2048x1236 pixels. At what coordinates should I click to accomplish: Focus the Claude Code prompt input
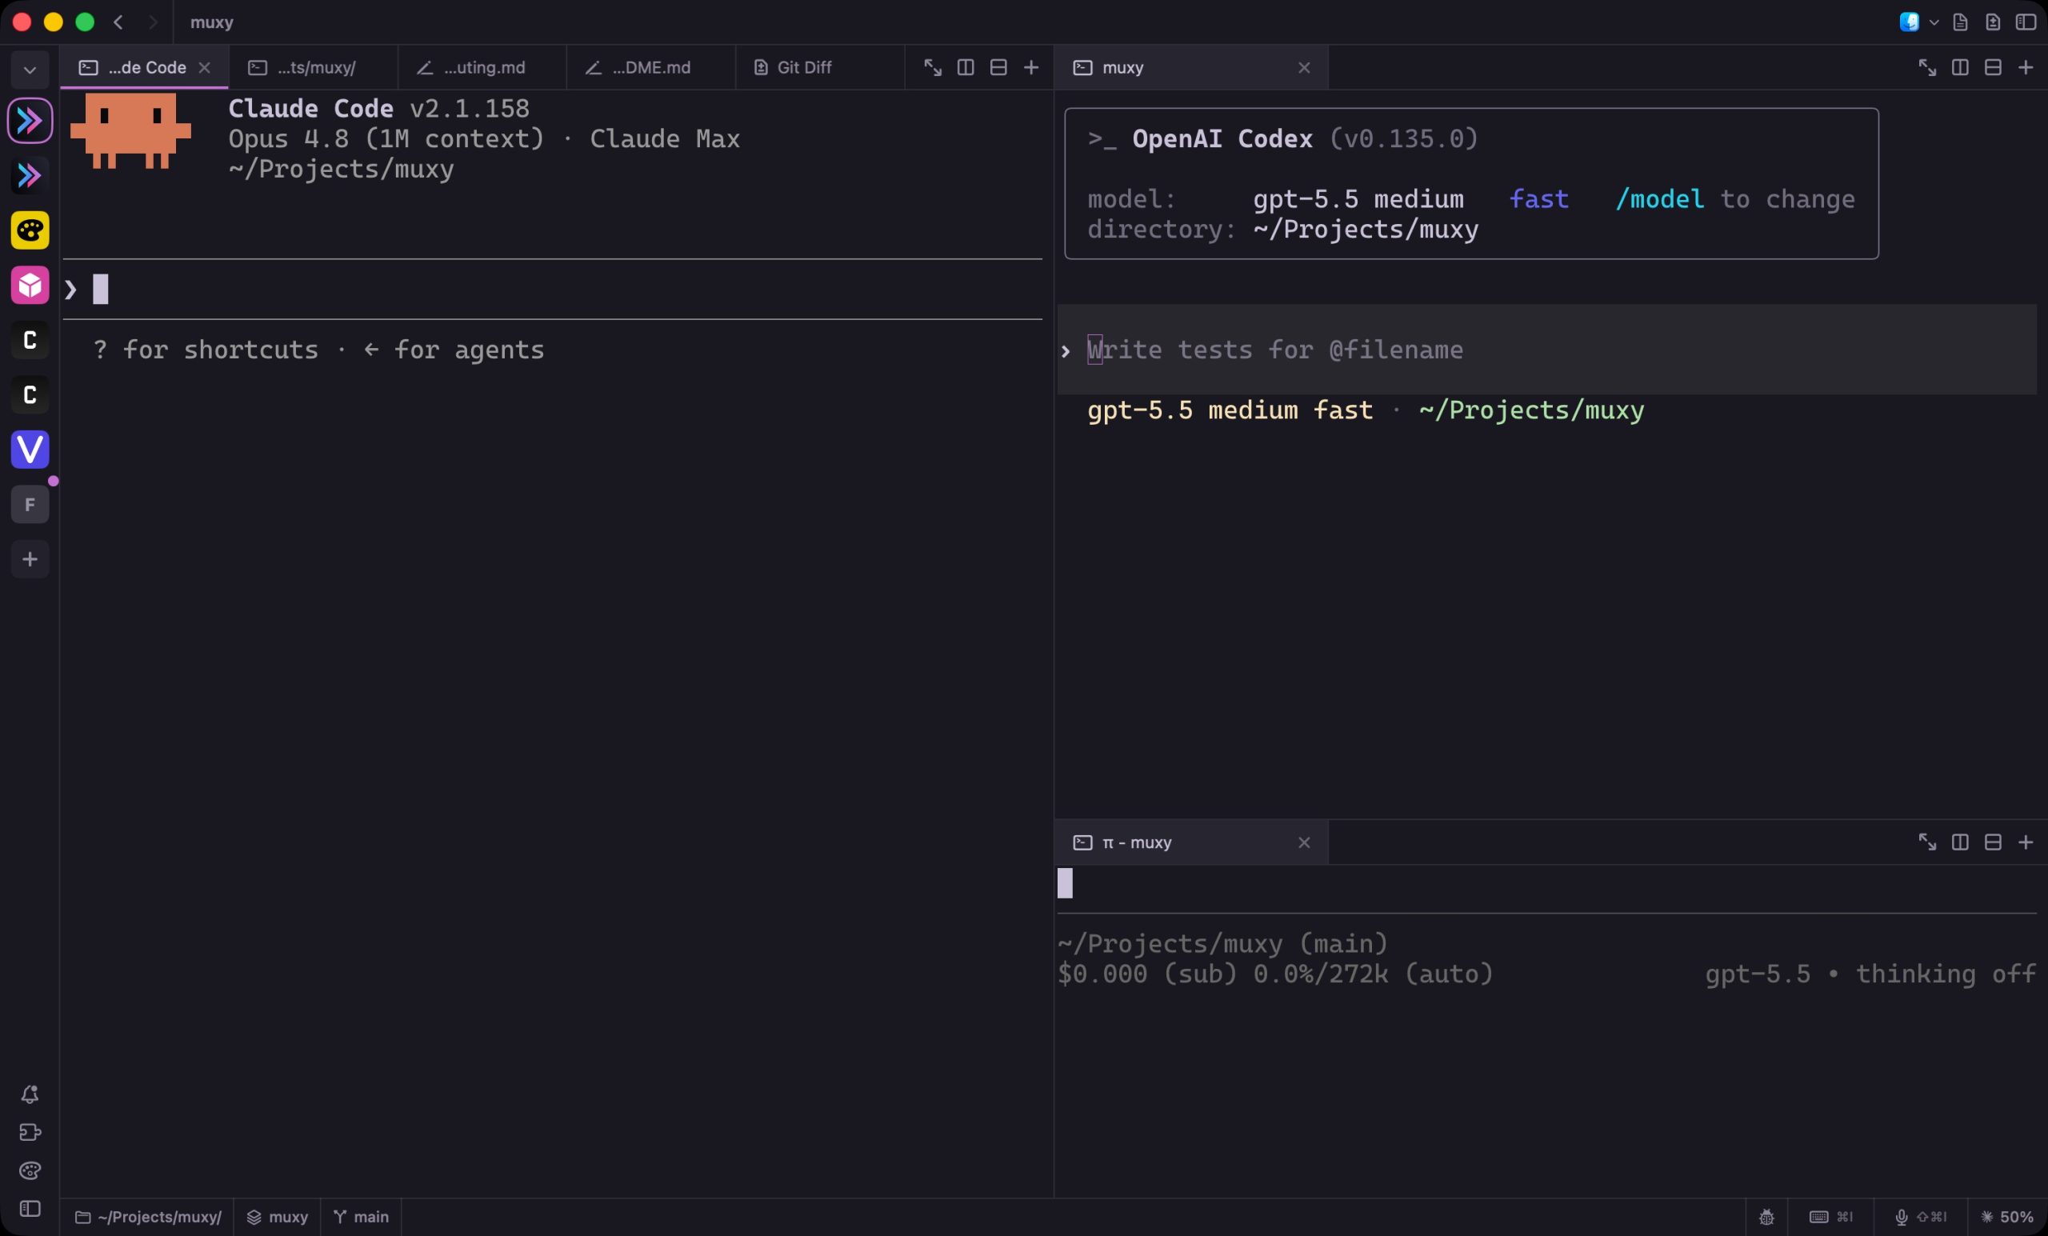553,290
